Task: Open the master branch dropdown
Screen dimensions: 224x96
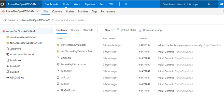Action: point(13,20)
